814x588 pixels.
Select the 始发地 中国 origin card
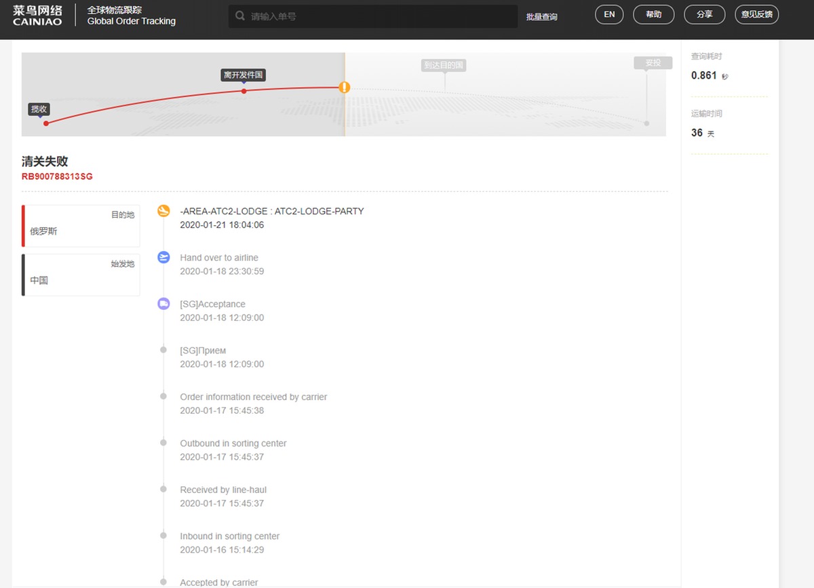[x=81, y=275]
